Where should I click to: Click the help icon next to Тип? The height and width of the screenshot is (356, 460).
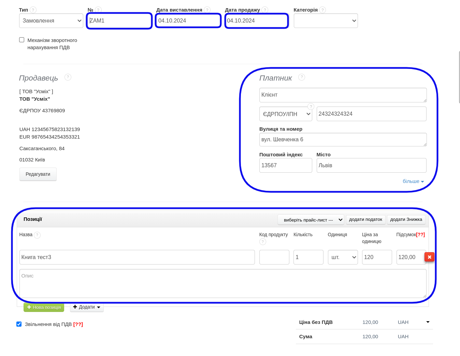(x=33, y=10)
